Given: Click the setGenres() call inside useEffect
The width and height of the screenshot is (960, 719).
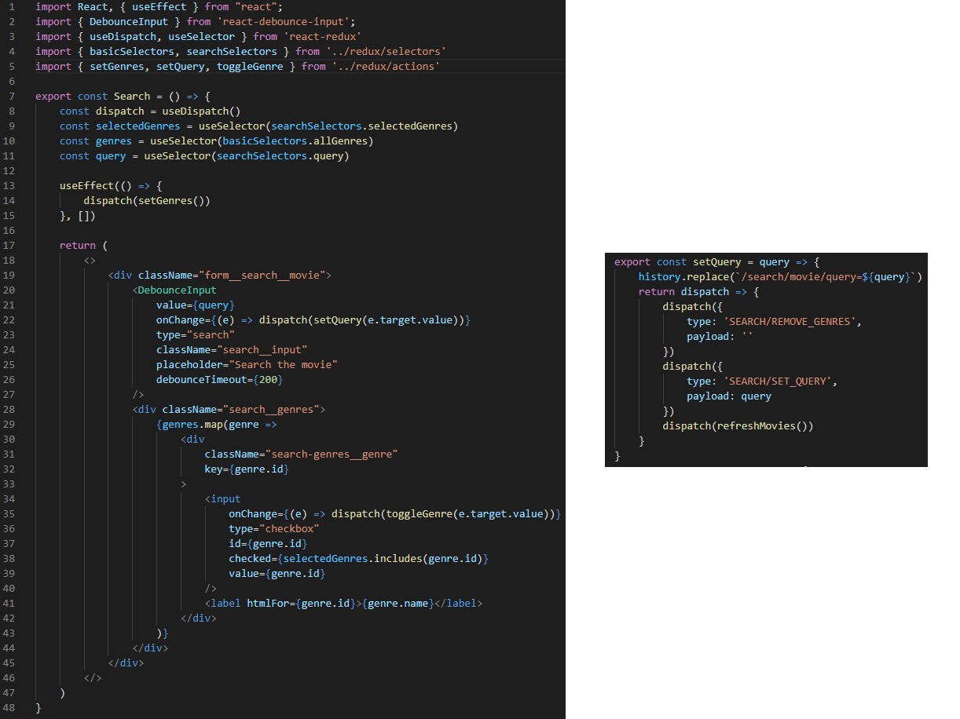Looking at the screenshot, I should 170,200.
